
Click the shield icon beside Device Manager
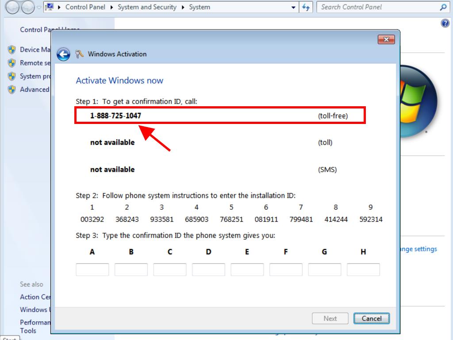12,50
